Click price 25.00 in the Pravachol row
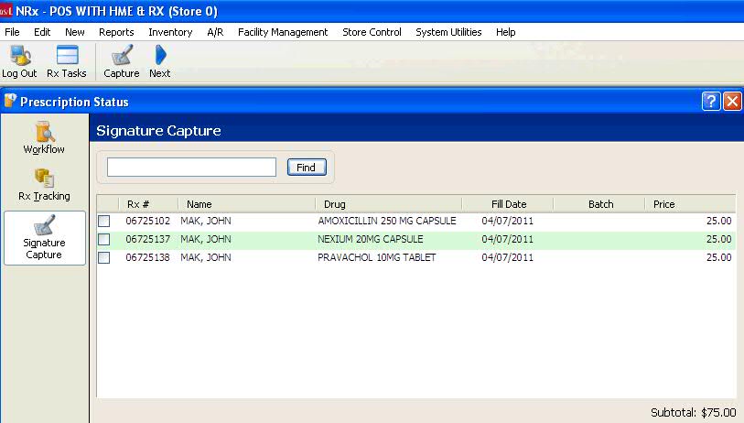 point(719,258)
